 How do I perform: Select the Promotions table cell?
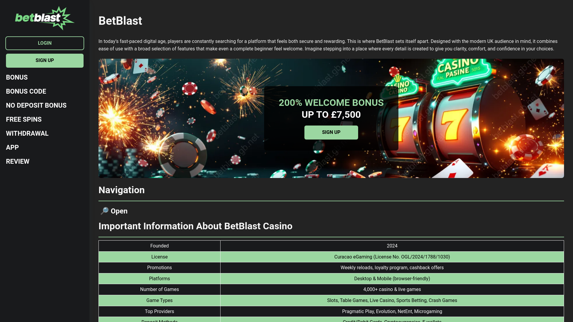159,268
